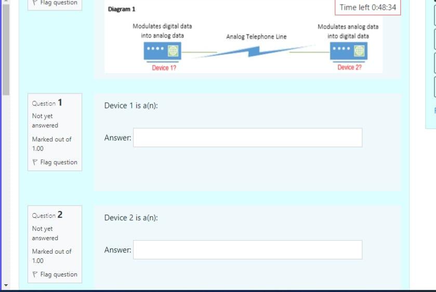
Task: Click the flag icon in Question 2 box
Action: point(35,274)
